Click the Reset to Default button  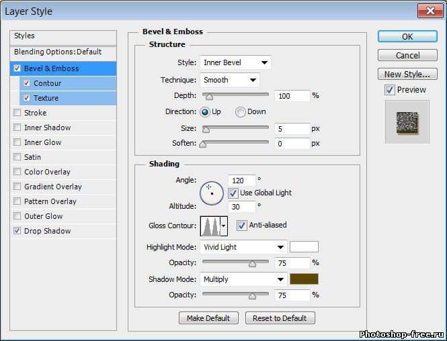[280, 318]
